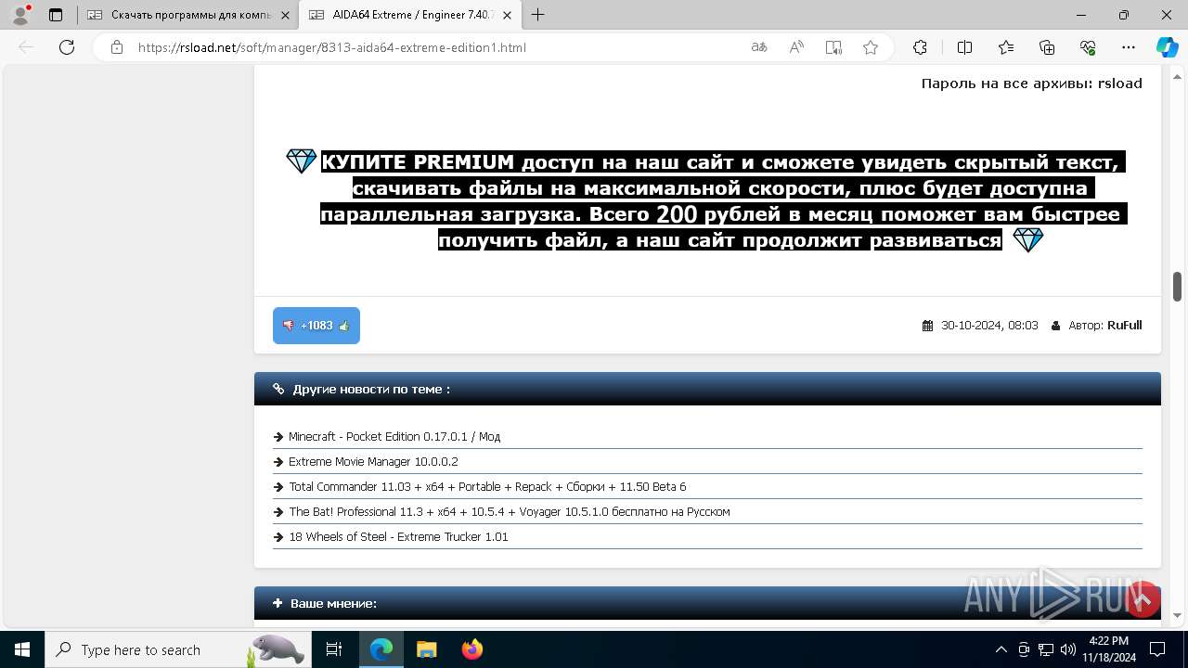Image resolution: width=1188 pixels, height=668 pixels.
Task: Switch to the Скачать программы tab
Action: point(190,15)
